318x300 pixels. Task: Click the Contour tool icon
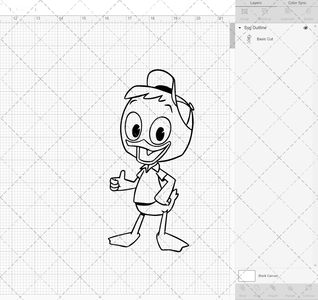point(308,288)
